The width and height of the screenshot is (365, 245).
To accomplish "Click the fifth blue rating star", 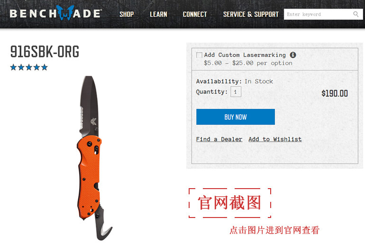I will (x=45, y=67).
